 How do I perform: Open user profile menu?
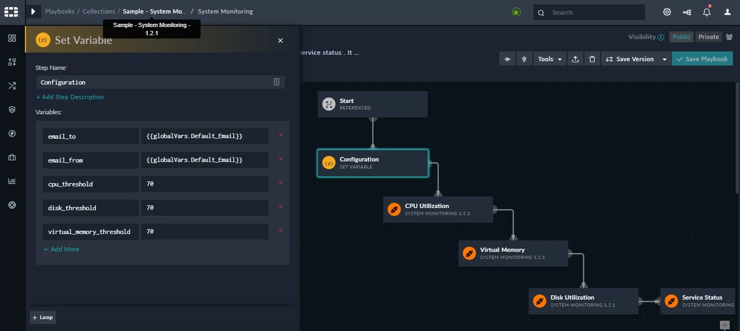tap(728, 12)
